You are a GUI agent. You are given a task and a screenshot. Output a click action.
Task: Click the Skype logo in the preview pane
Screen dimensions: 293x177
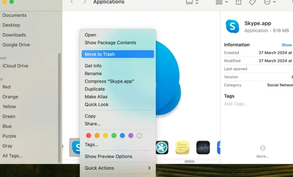click(x=232, y=26)
